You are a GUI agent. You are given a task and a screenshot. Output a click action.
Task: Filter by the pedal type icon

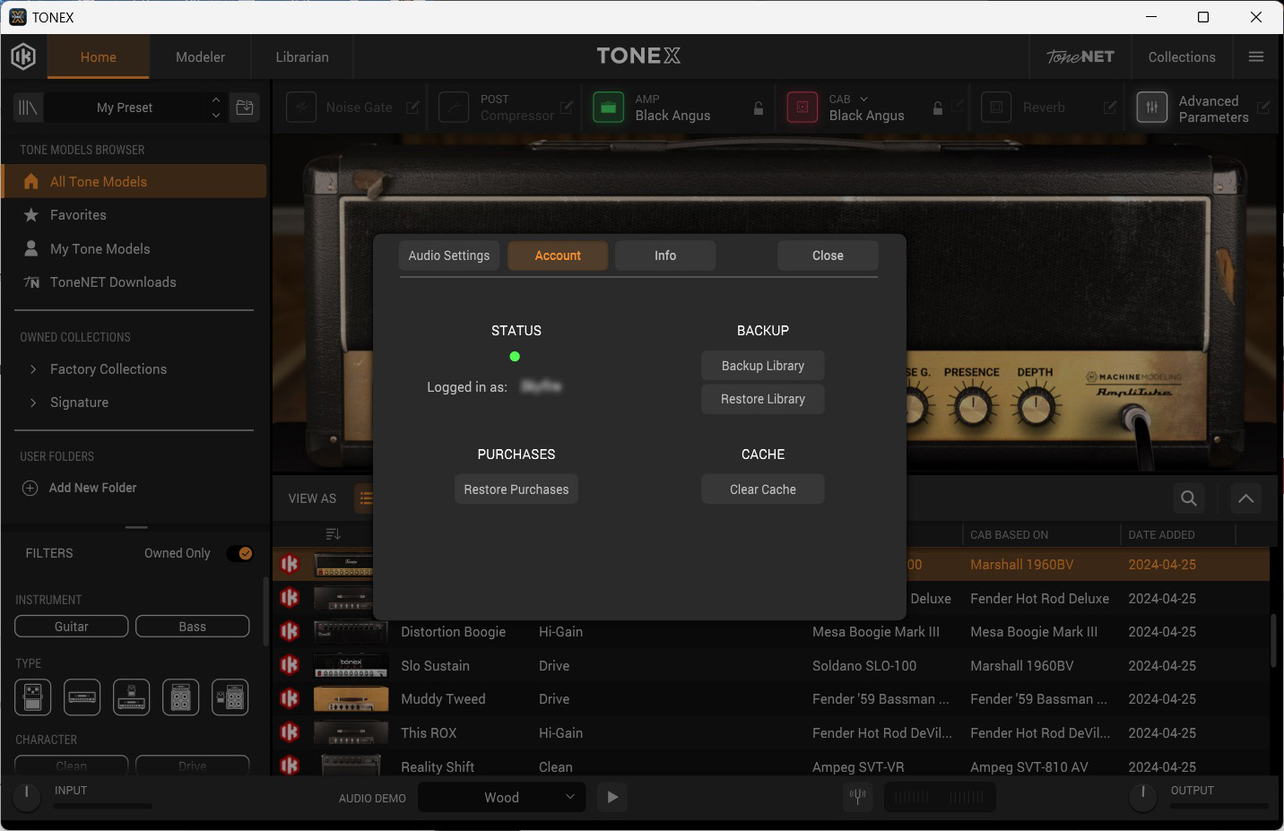pyautogui.click(x=32, y=697)
